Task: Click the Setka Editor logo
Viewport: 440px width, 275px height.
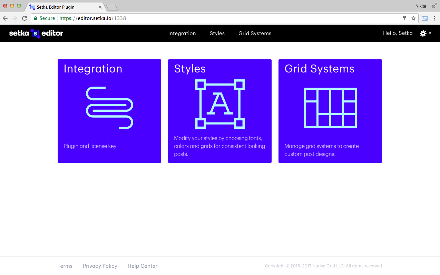Action: point(36,33)
